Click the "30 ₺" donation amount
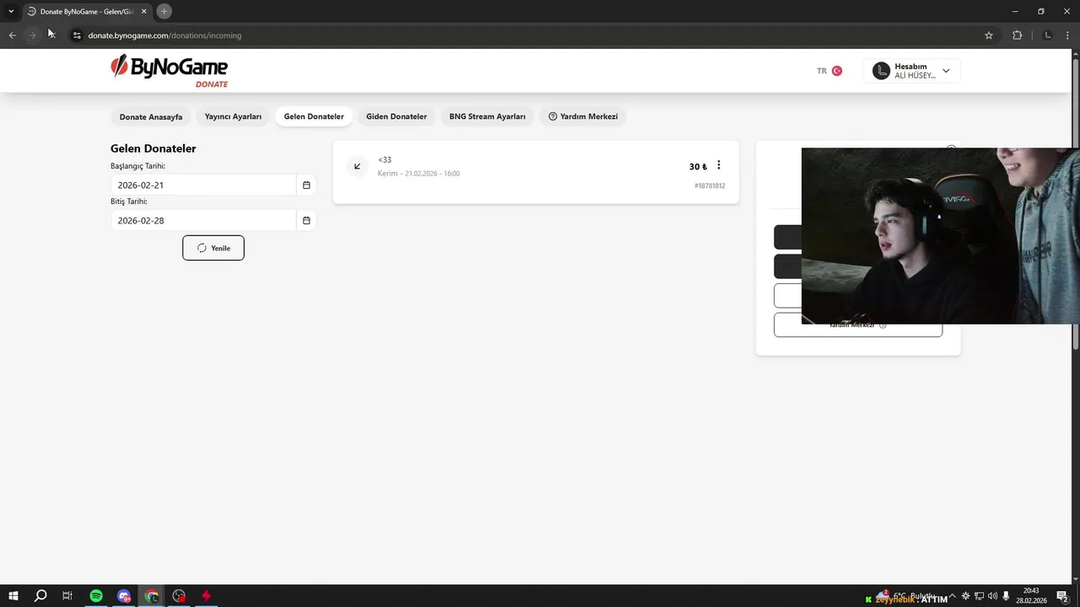Screen dimensions: 1080x607 tap(698, 166)
